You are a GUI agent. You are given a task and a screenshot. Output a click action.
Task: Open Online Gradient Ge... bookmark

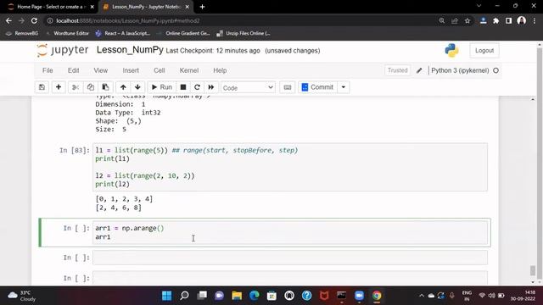[x=183, y=34]
